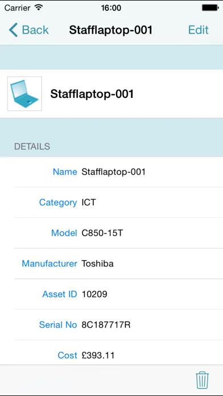Image resolution: width=223 pixels, height=396 pixels.
Task: Tap the Asset ID value 10209
Action: (94, 294)
